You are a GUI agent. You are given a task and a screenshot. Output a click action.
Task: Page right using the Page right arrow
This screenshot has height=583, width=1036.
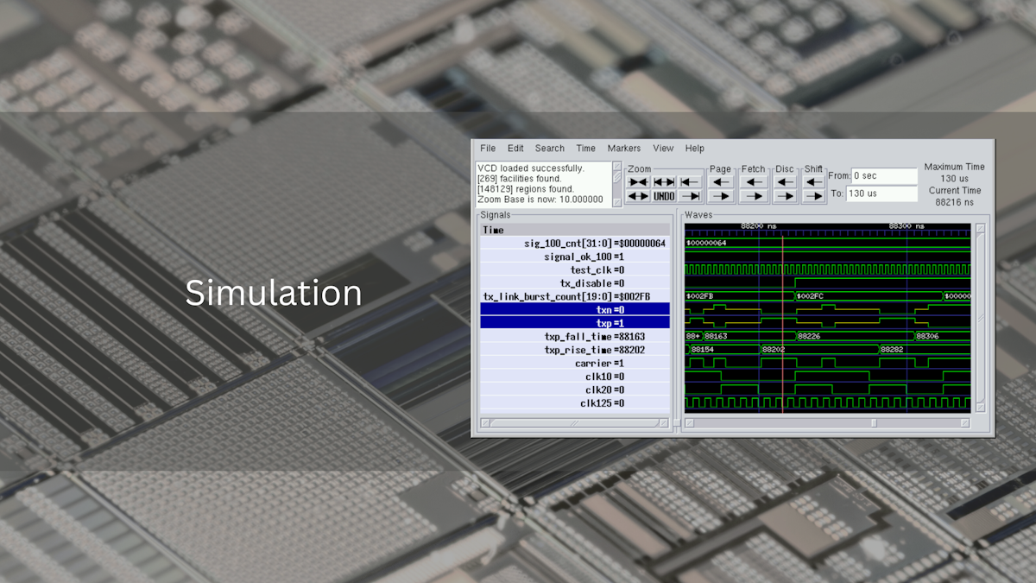click(721, 196)
